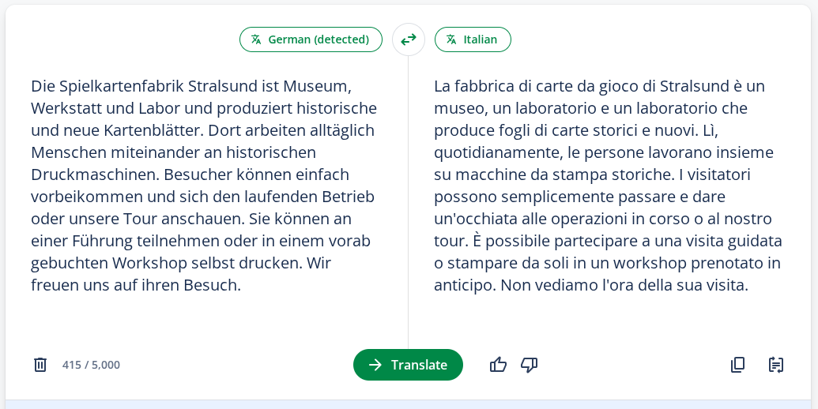Click the rephrase icon beside the copy icon
818x409 pixels.
point(776,365)
